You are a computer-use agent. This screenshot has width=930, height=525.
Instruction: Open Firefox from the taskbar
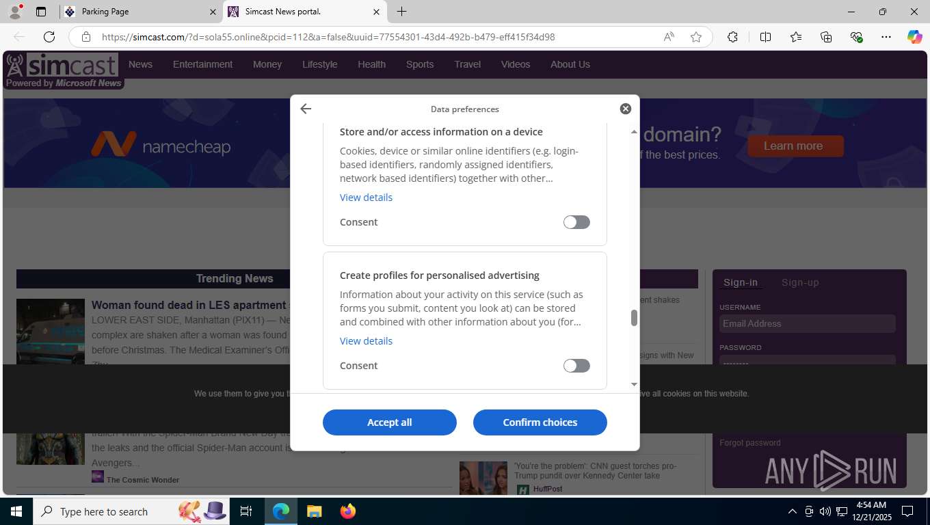pyautogui.click(x=348, y=511)
